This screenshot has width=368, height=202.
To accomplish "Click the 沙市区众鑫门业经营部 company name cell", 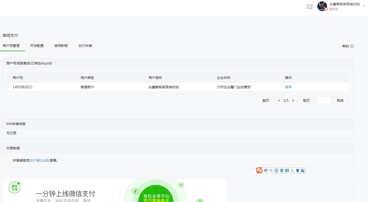I will (x=234, y=87).
